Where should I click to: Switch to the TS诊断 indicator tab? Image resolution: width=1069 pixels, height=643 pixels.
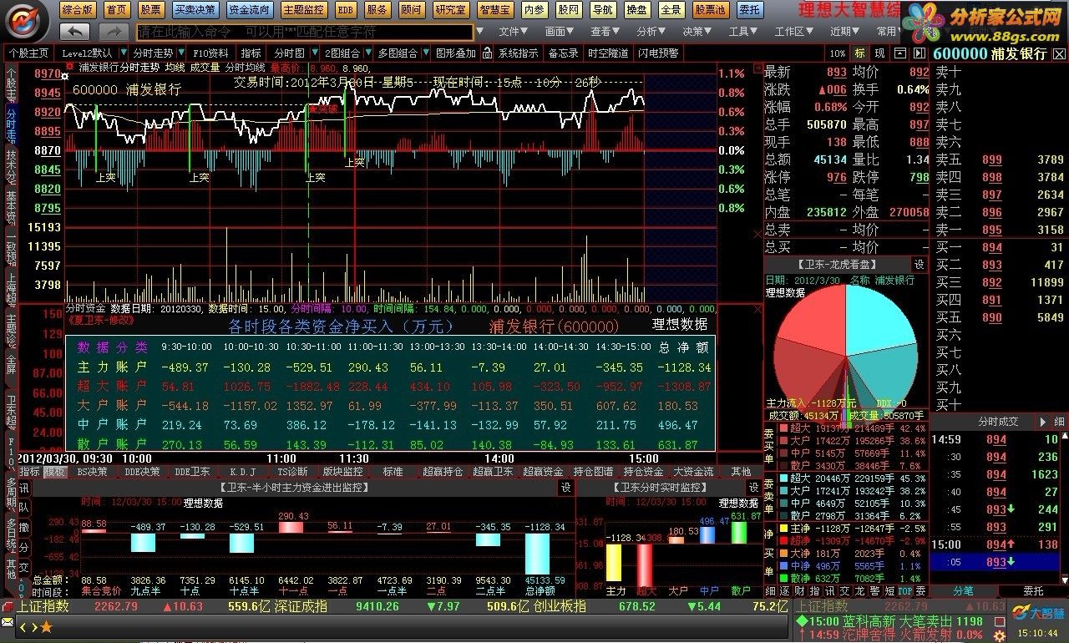pos(292,472)
